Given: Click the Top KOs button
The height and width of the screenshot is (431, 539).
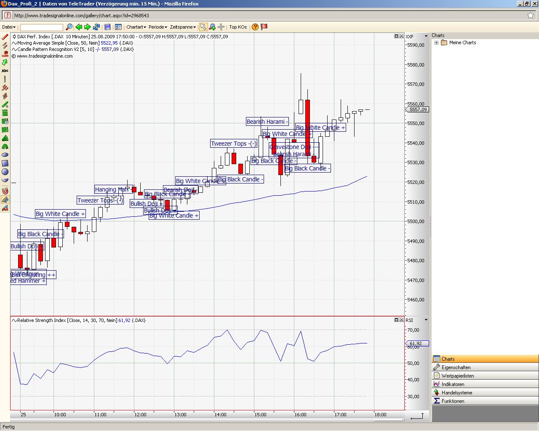Looking at the screenshot, I should pyautogui.click(x=238, y=27).
